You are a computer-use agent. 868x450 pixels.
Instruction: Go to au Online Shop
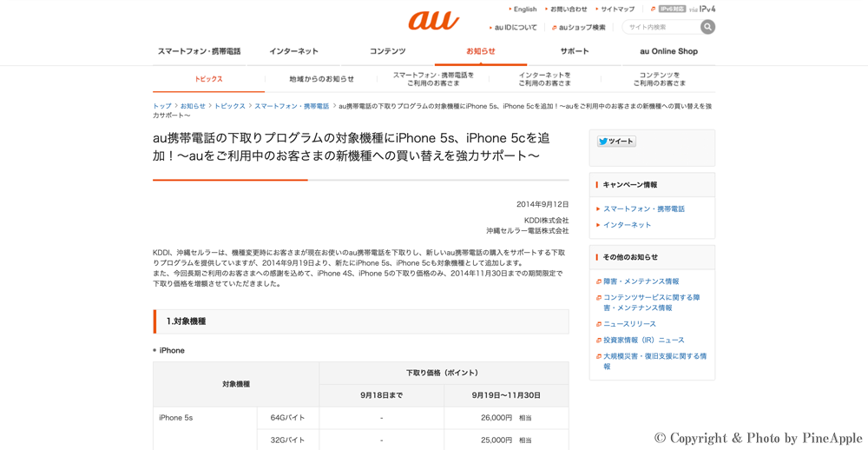pos(668,51)
